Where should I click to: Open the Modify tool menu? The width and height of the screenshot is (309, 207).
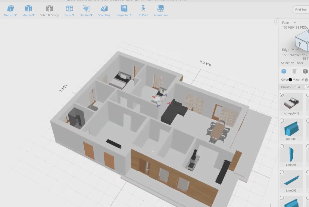[x=28, y=11]
